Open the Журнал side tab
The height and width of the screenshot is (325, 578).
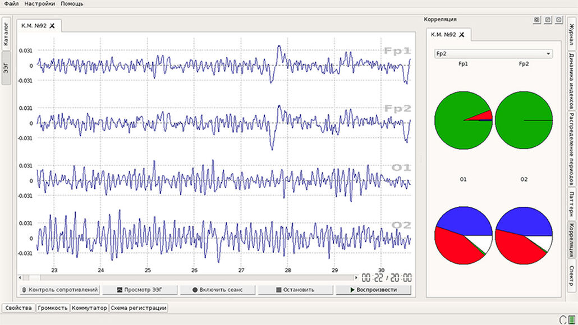572,34
